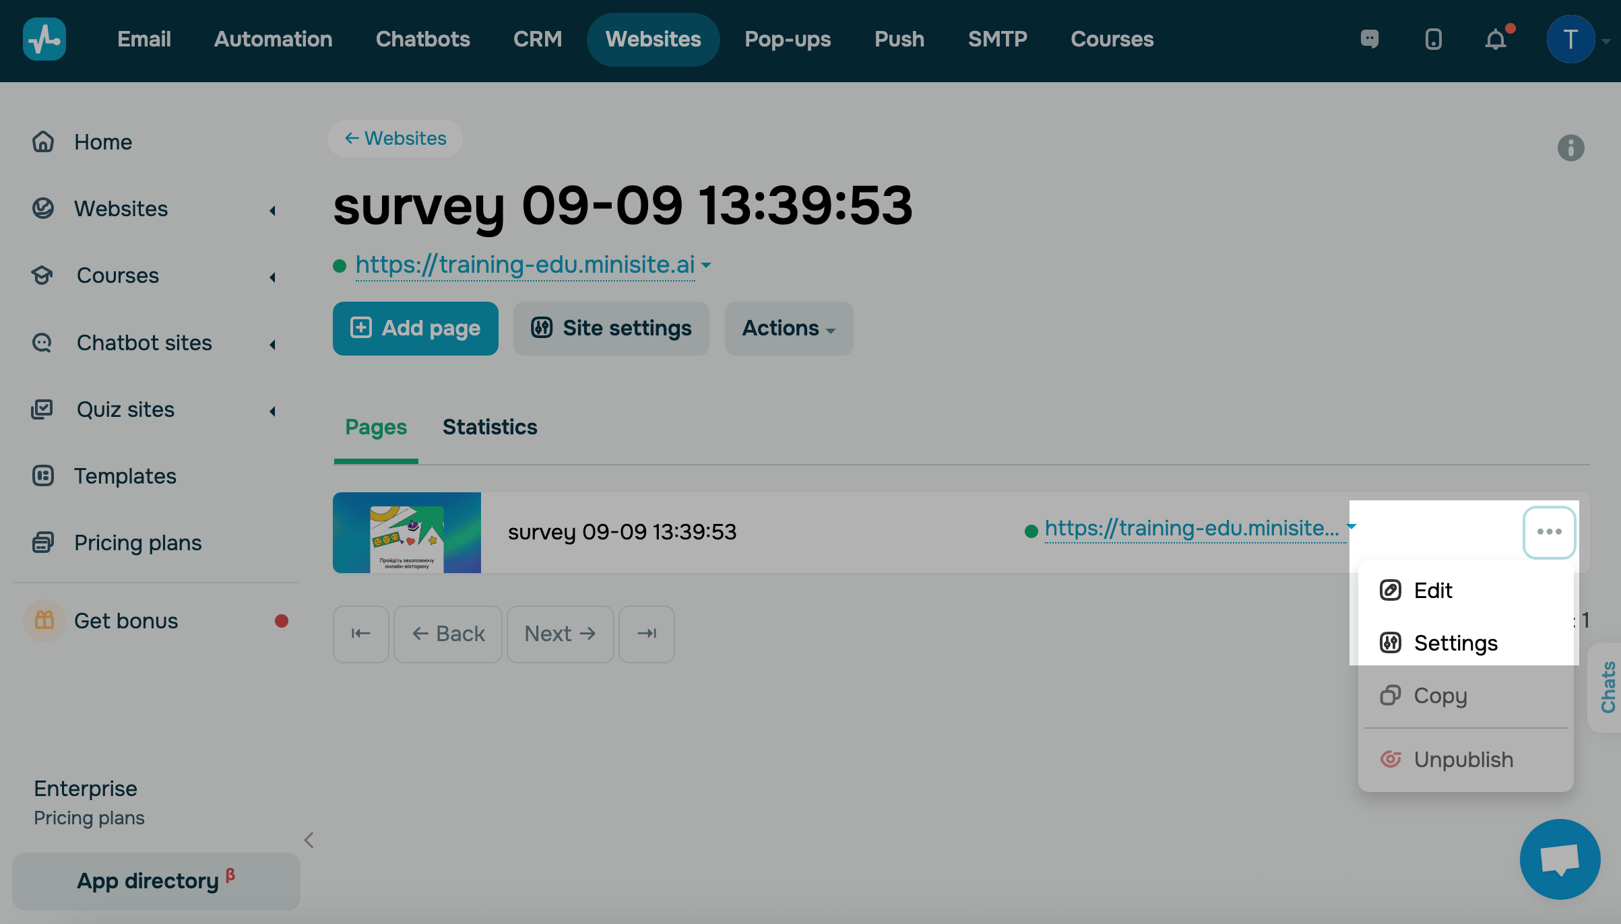Viewport: 1621px width, 924px height.
Task: Switch to the Statistics tab
Action: tap(490, 427)
